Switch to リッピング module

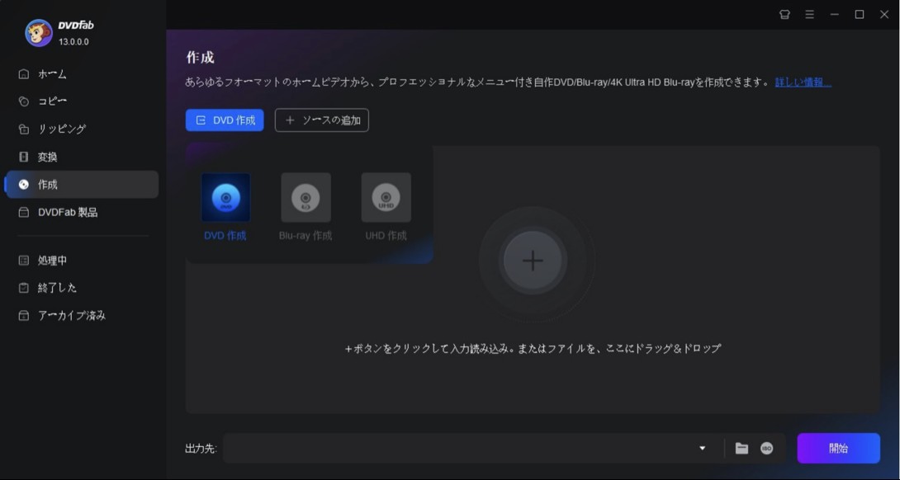click(x=82, y=129)
